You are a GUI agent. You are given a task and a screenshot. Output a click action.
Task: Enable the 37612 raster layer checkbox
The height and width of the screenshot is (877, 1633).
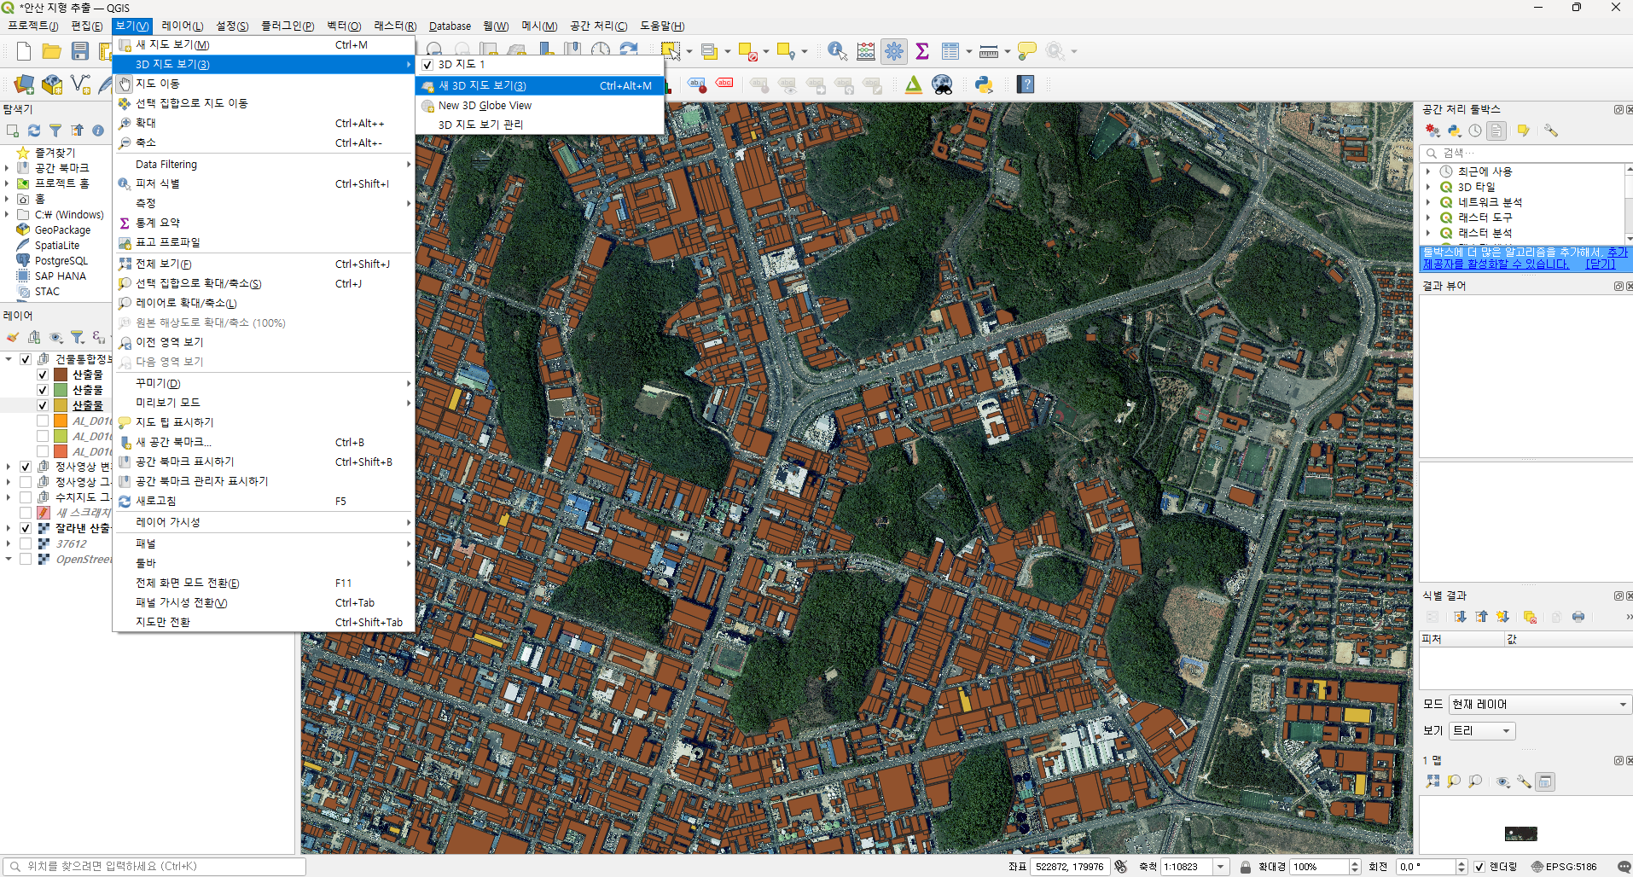[26, 543]
